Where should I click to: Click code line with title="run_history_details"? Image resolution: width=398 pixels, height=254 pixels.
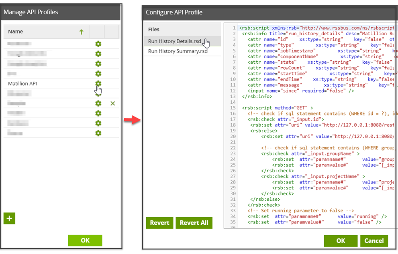(318, 34)
